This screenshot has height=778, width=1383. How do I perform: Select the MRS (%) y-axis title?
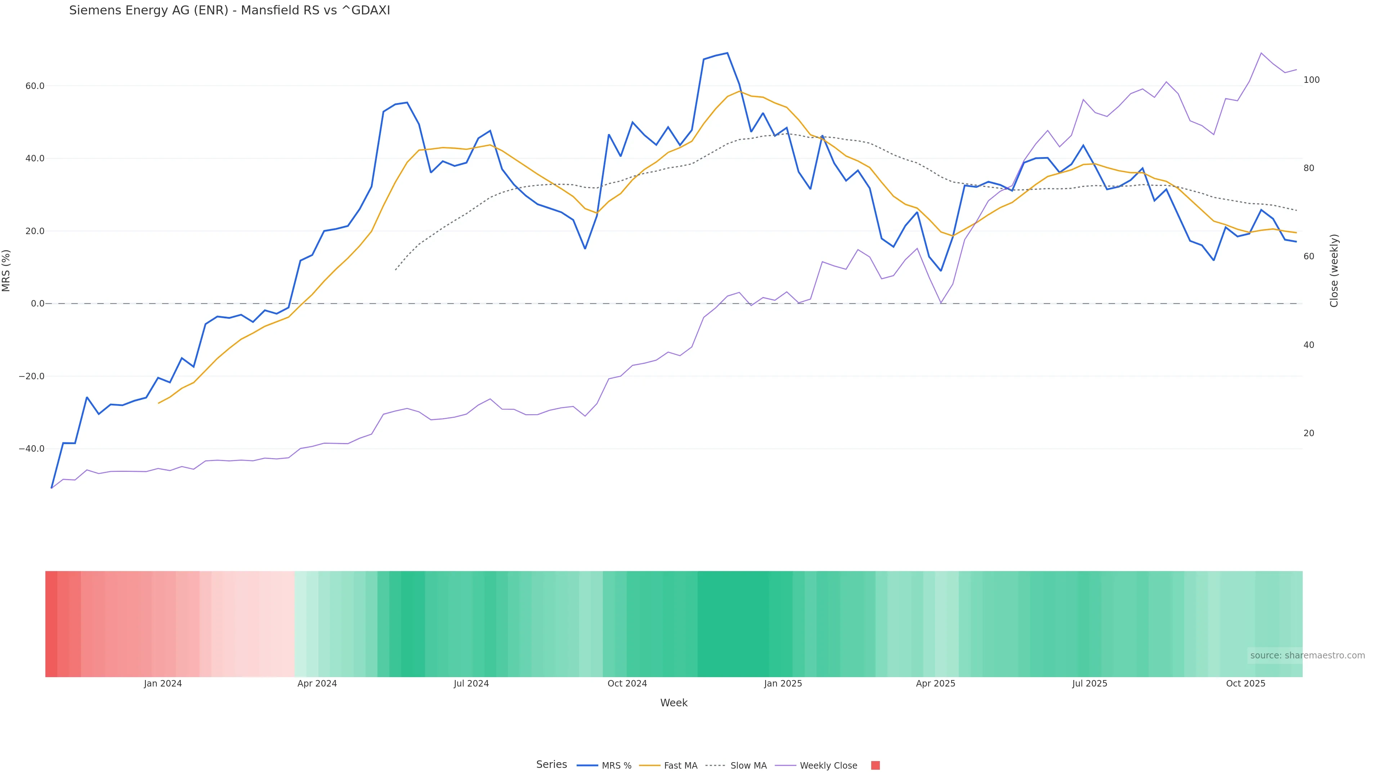tap(6, 270)
